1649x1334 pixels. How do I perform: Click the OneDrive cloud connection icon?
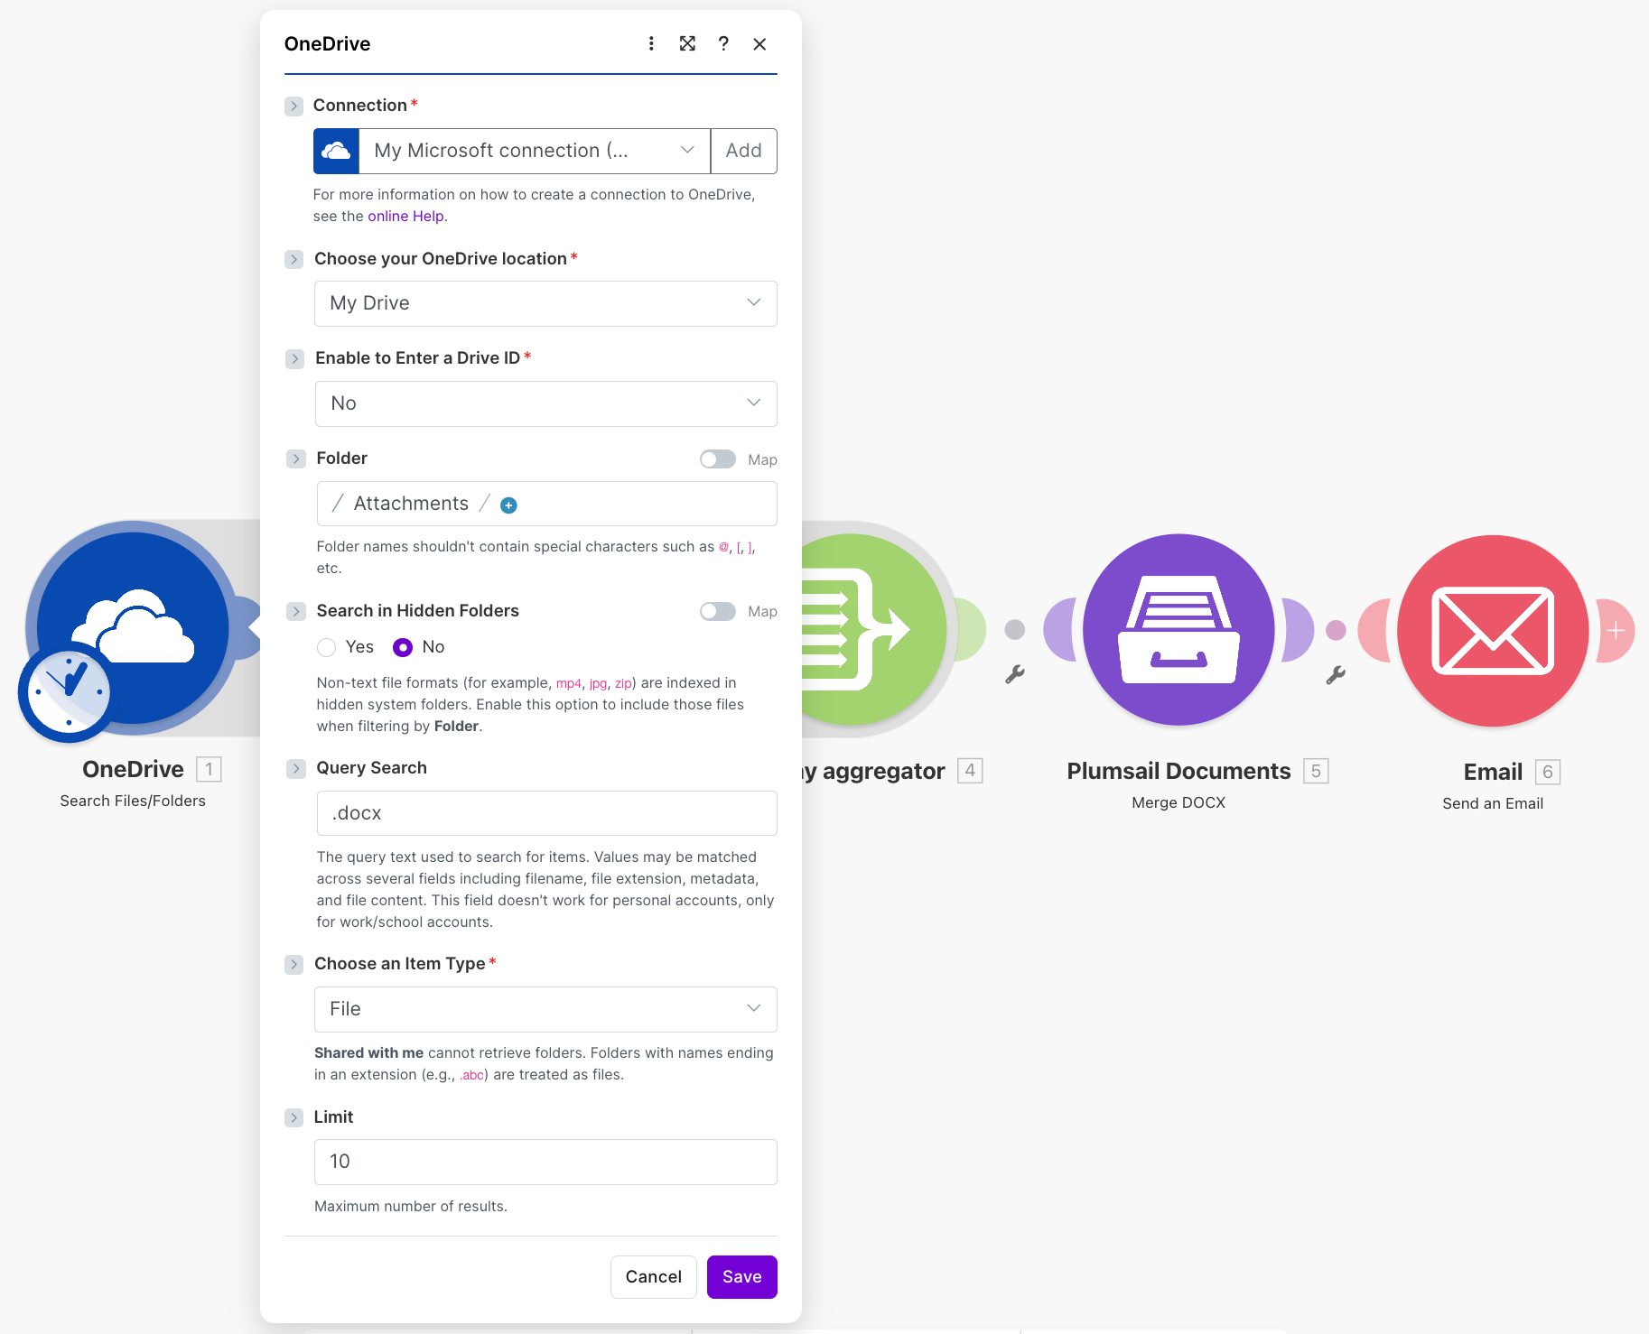336,151
